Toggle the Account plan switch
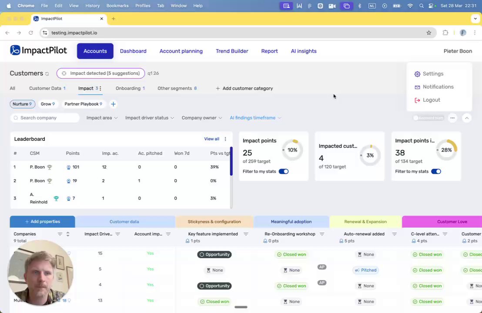482x313 pixels. coord(428,118)
